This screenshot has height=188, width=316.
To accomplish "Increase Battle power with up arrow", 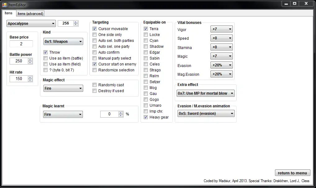I will [x=30, y=60].
